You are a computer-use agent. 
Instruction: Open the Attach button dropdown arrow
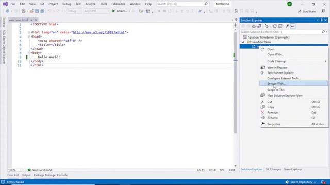tap(129, 11)
